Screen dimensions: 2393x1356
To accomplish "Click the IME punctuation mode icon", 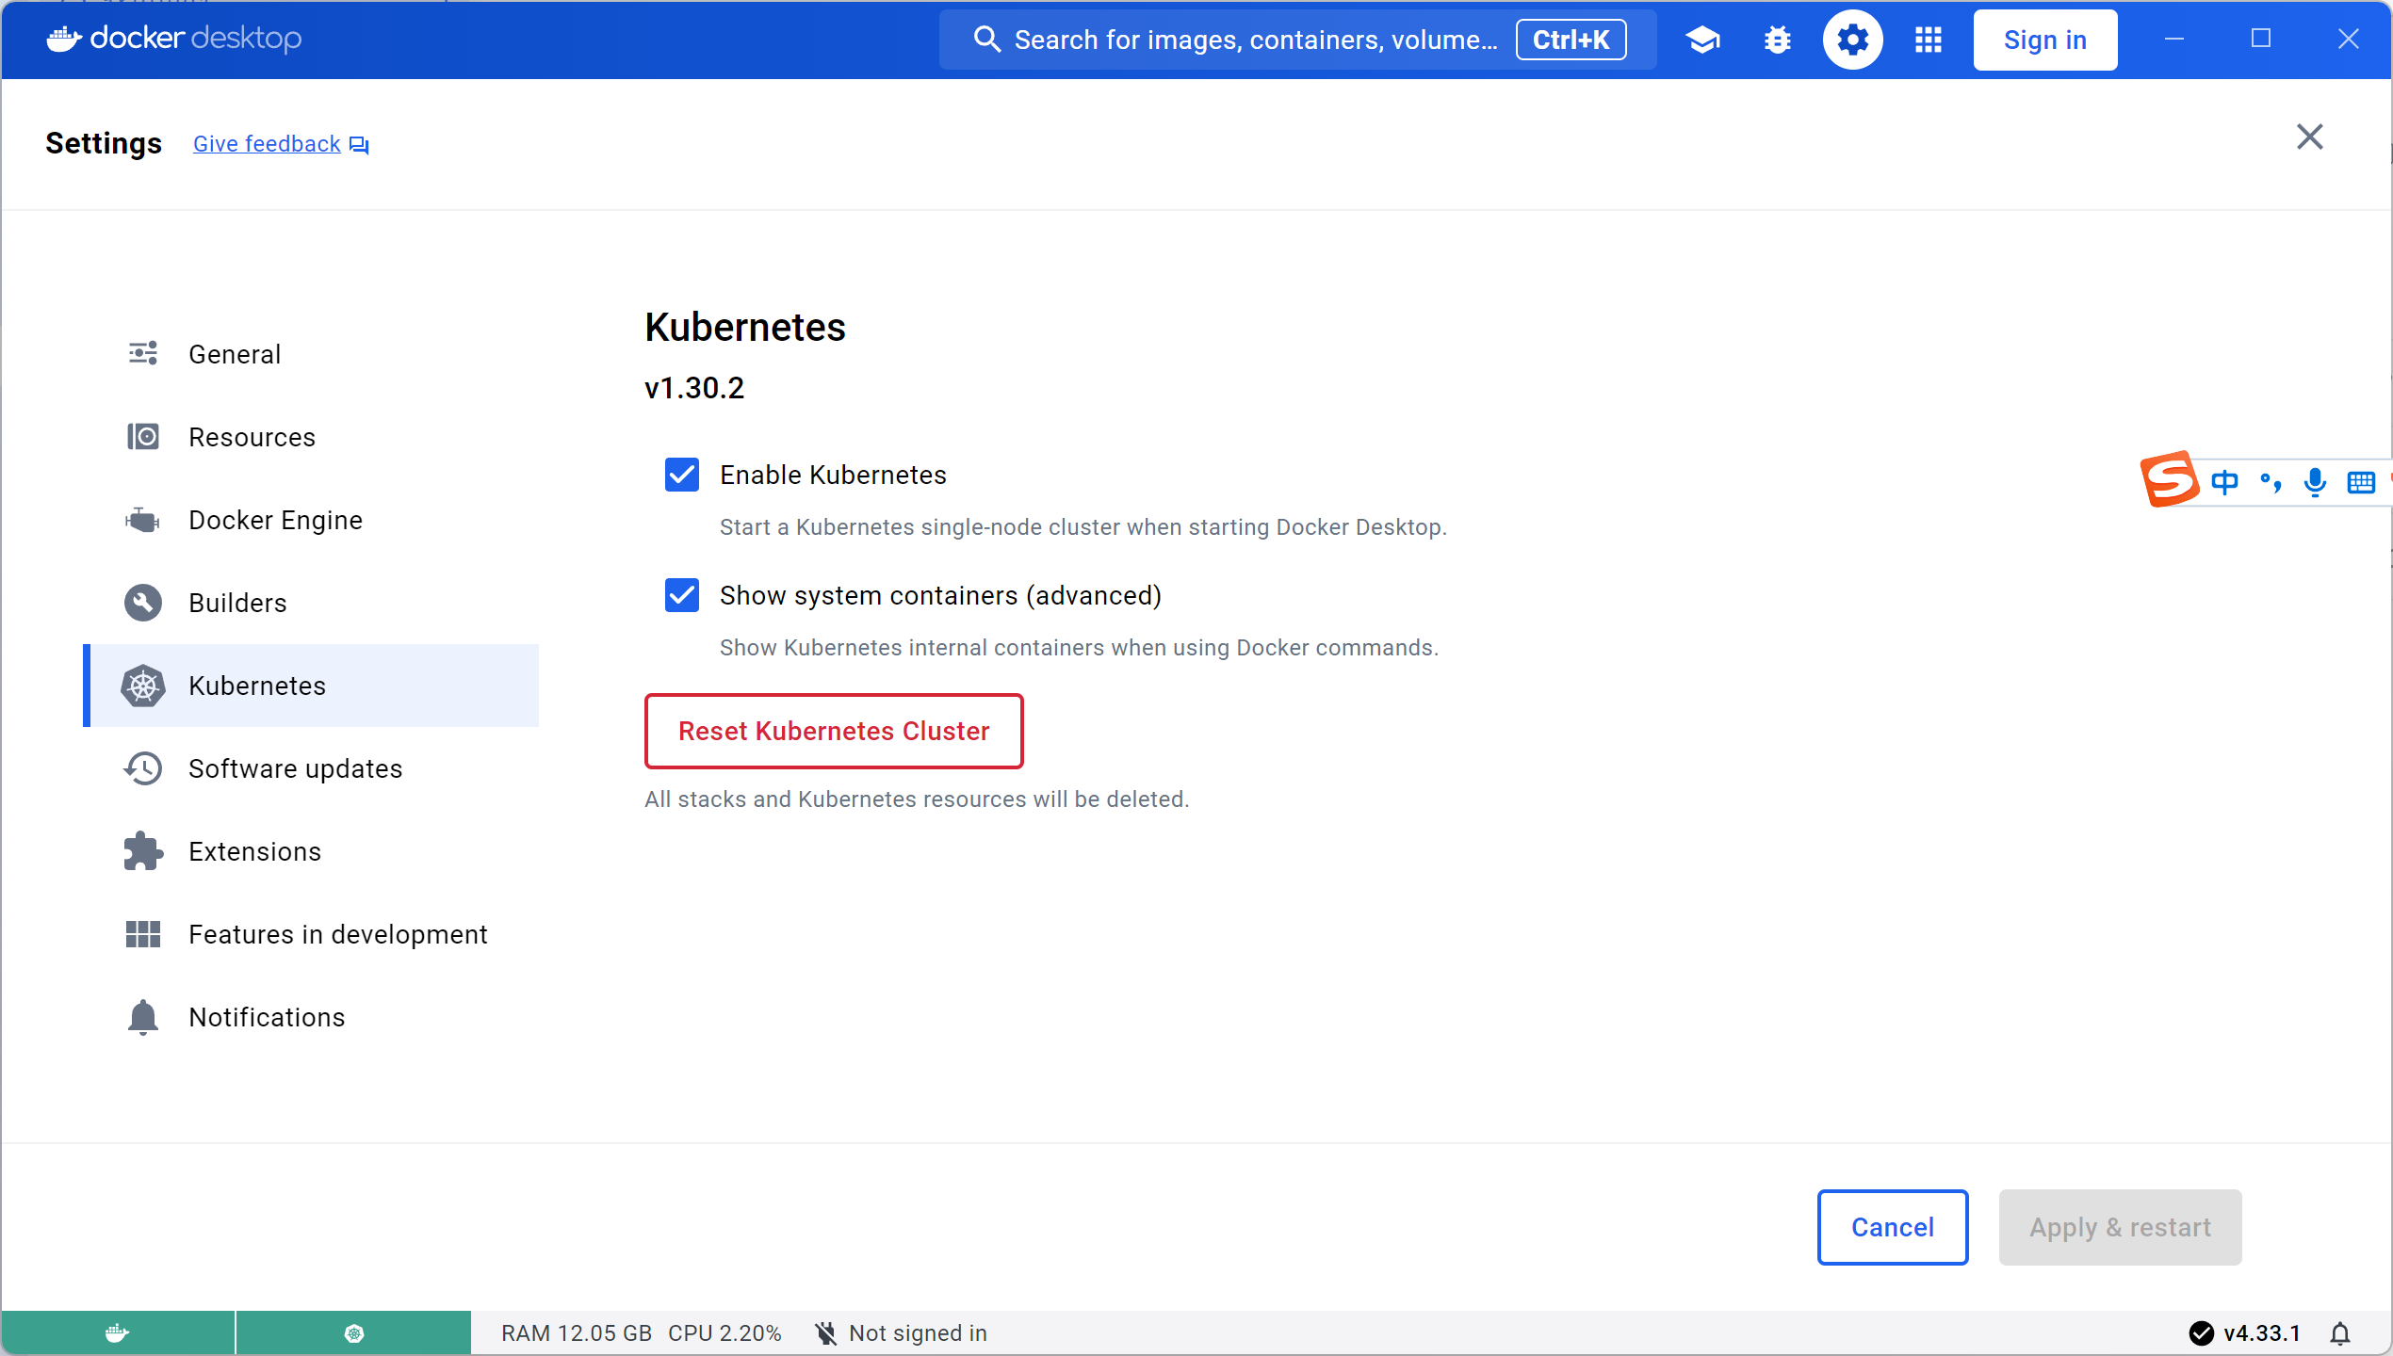I will [x=2271, y=483].
